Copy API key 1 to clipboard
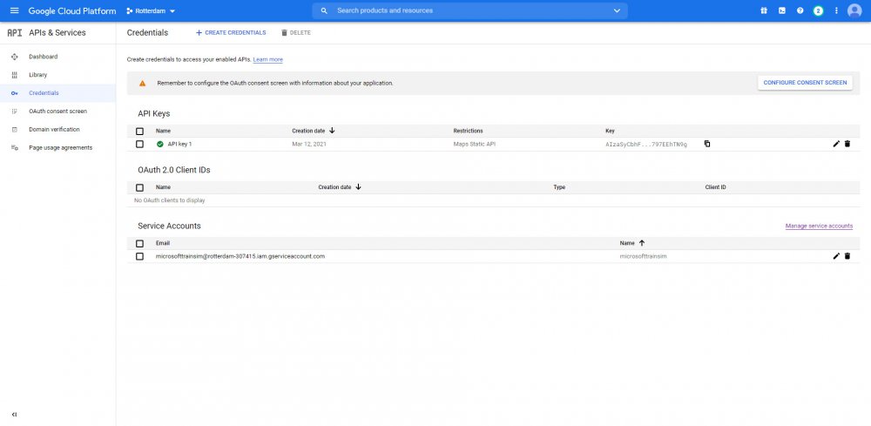 [x=707, y=144]
